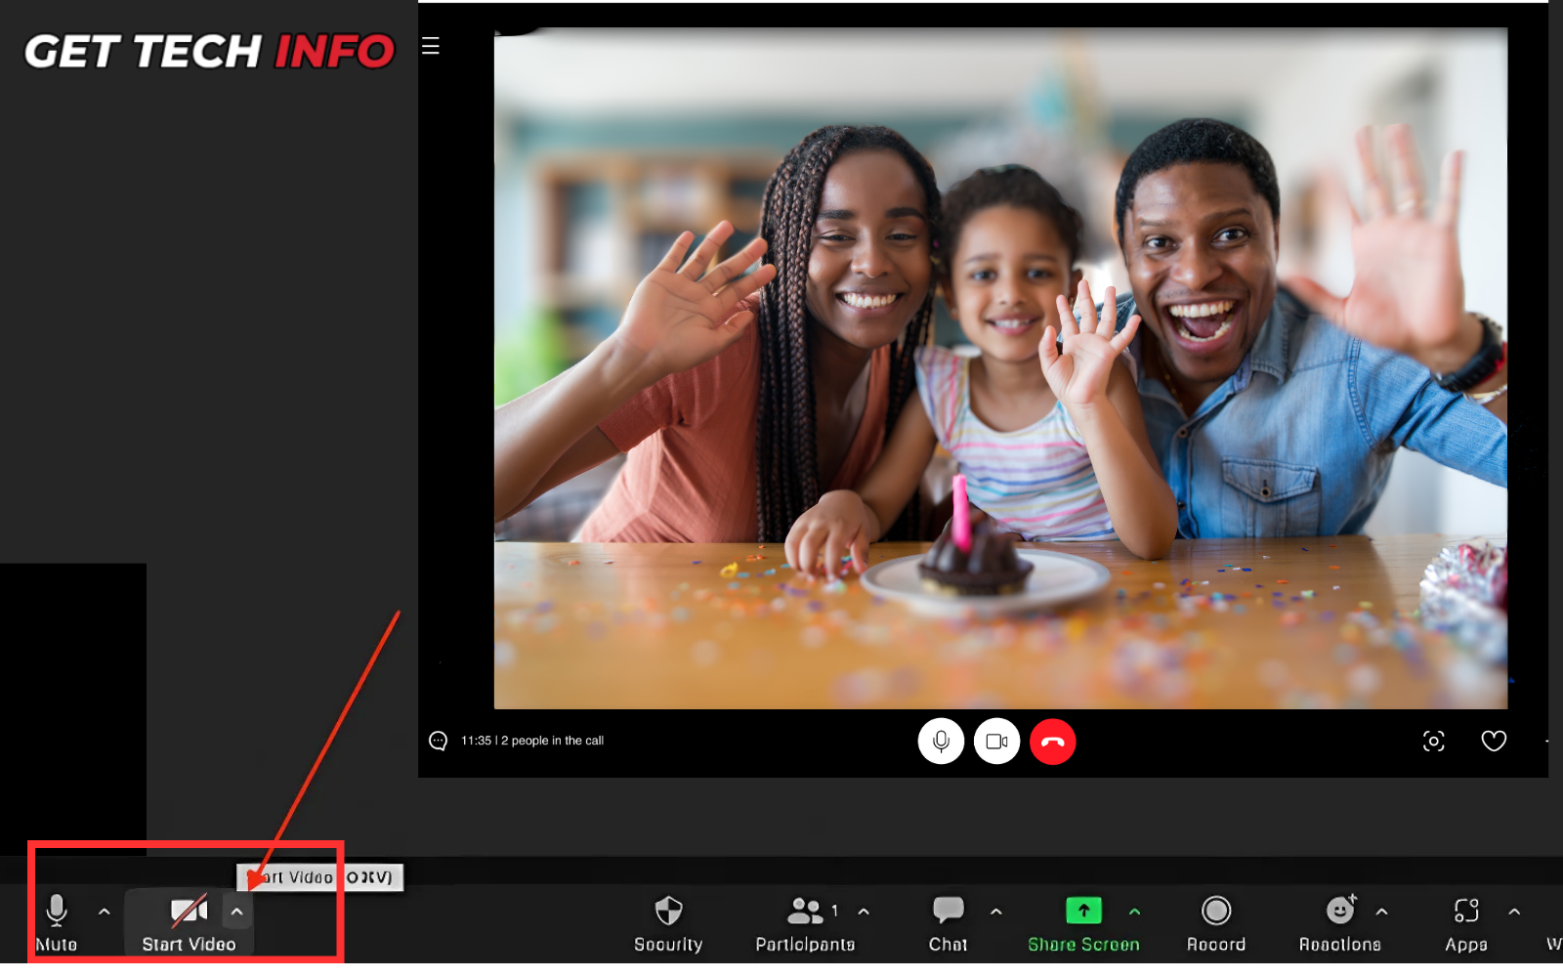Expand Share Screen options arrow
Image resolution: width=1563 pixels, height=977 pixels.
pyautogui.click(x=1134, y=912)
